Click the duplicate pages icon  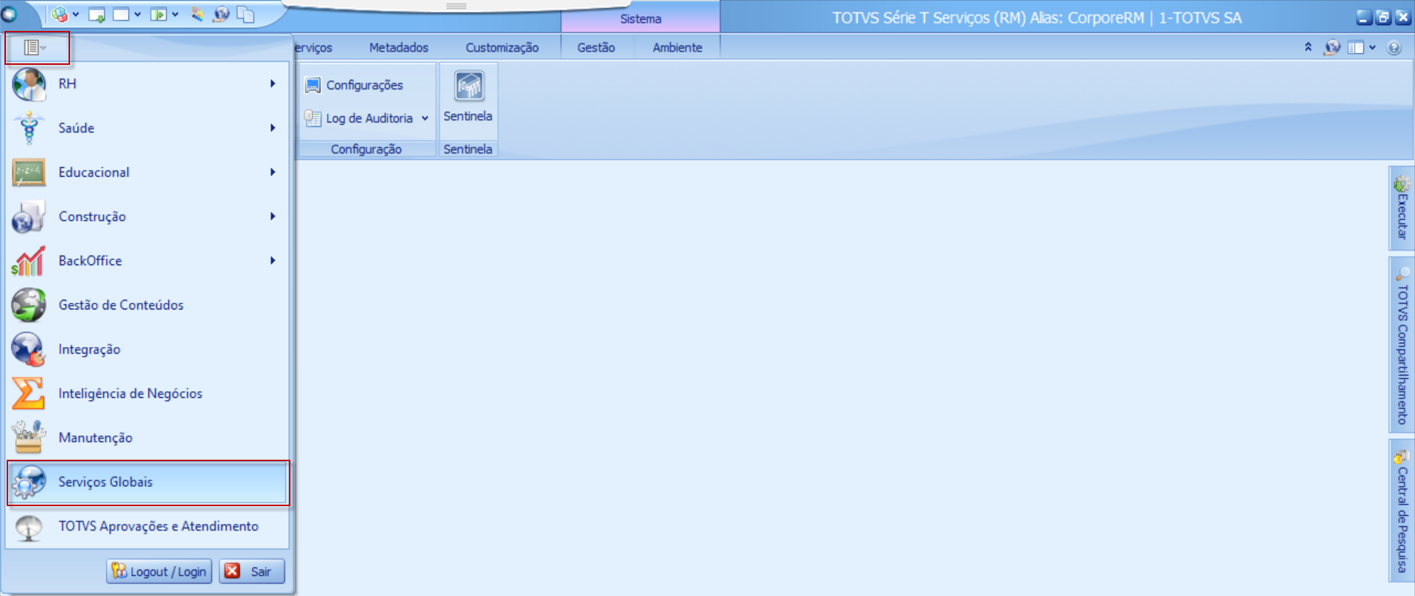click(x=245, y=14)
